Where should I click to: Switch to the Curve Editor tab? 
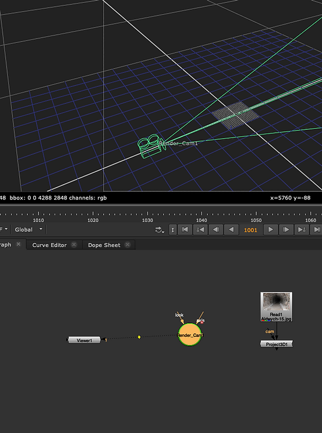coord(49,245)
